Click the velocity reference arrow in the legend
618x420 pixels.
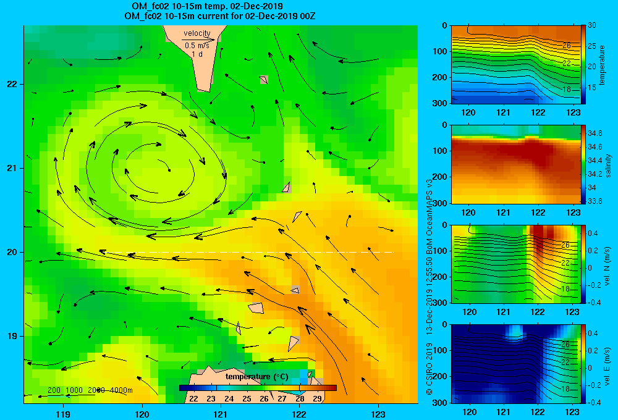tap(198, 40)
